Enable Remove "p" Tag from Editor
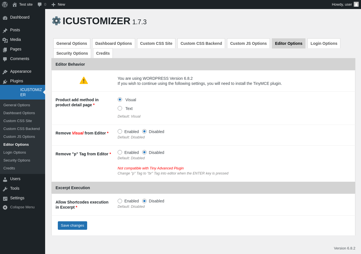Image resolution: width=361 pixels, height=254 pixels. 120,152
